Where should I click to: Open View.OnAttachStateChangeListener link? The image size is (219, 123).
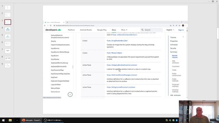122,75
